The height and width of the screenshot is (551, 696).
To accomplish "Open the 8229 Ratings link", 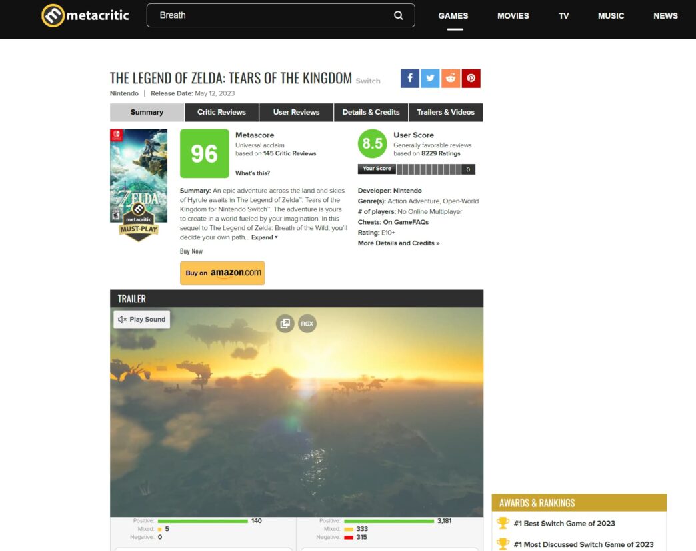I will point(441,153).
